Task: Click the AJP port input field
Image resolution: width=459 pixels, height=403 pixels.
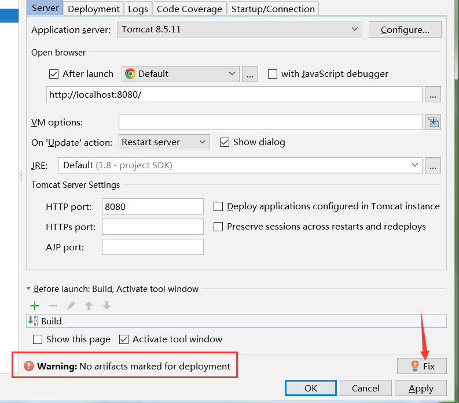Action: tap(152, 247)
